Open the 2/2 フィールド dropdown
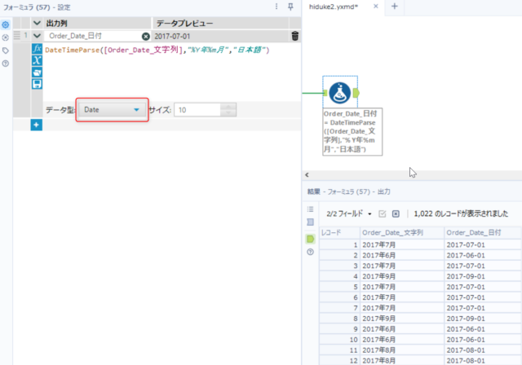This screenshot has width=522, height=365. pos(349,213)
